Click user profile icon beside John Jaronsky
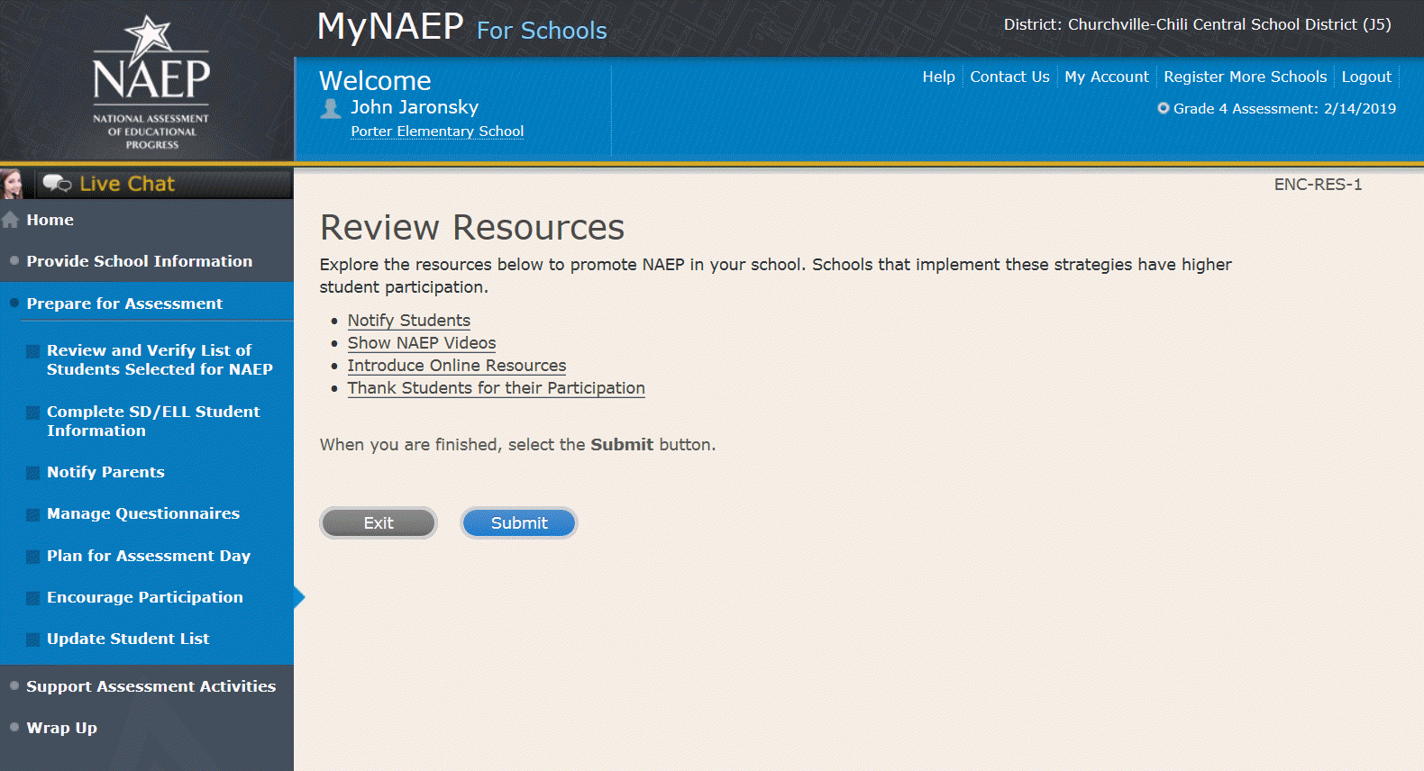Image resolution: width=1424 pixels, height=771 pixels. (331, 108)
